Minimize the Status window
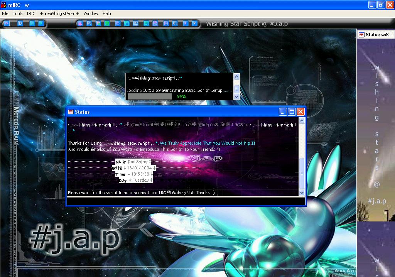 point(283,111)
